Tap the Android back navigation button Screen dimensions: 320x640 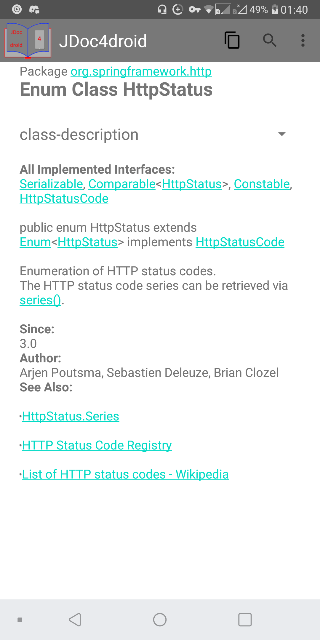pos(75,620)
